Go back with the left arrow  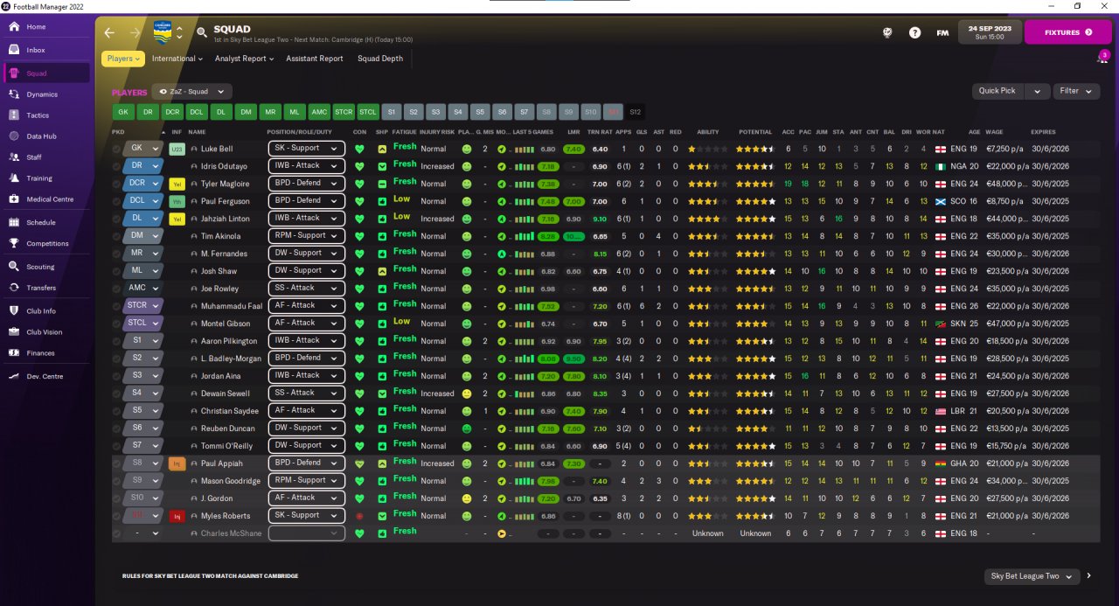(109, 32)
